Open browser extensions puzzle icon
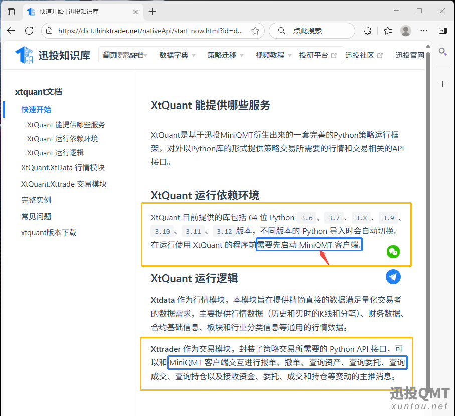 [367, 31]
